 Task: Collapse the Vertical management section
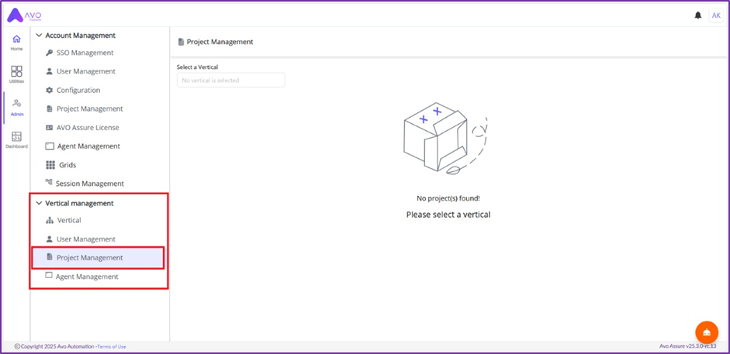(x=39, y=204)
